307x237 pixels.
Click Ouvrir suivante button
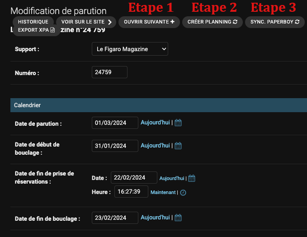(x=149, y=22)
